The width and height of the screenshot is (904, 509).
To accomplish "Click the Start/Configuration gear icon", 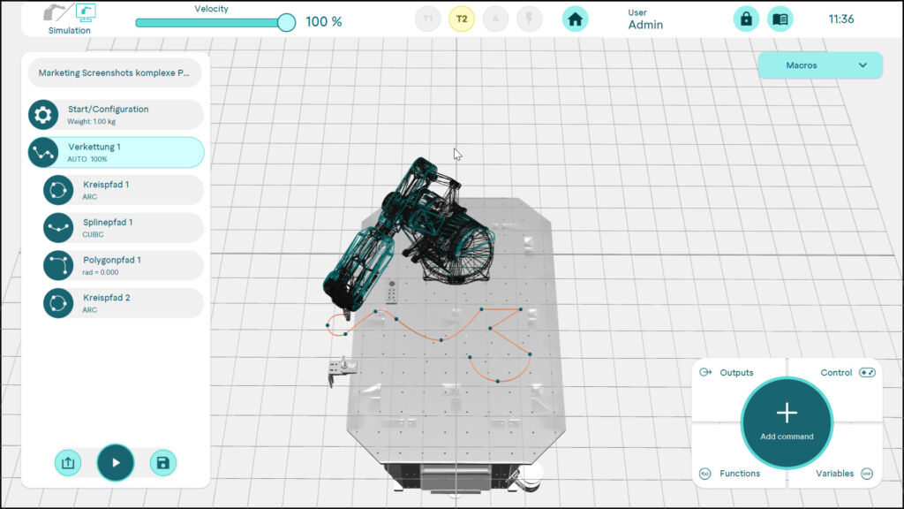I will tap(43, 115).
